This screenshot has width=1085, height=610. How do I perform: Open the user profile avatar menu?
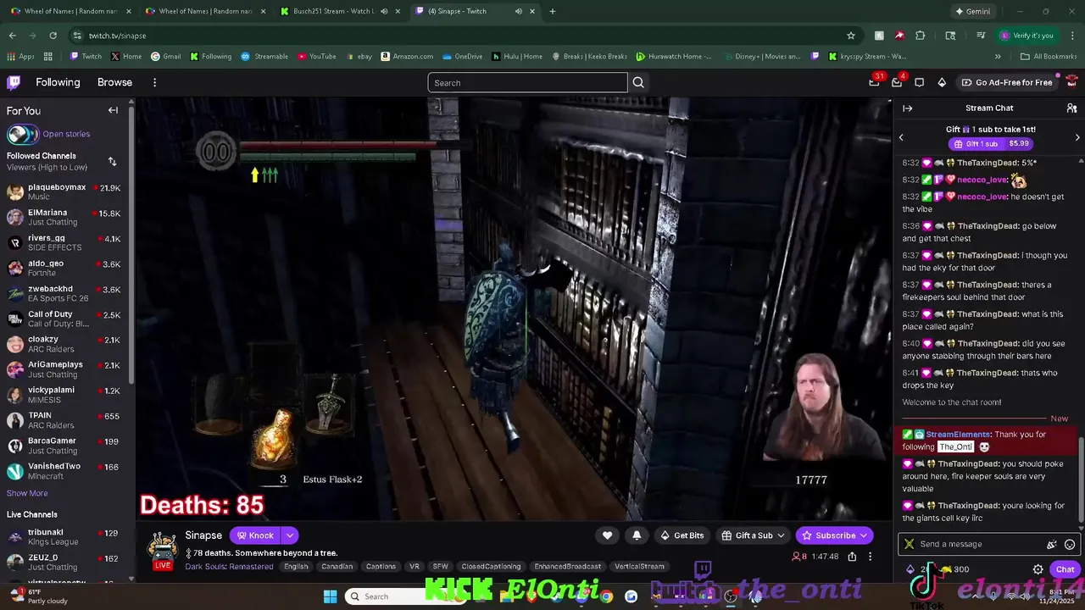click(x=1071, y=82)
